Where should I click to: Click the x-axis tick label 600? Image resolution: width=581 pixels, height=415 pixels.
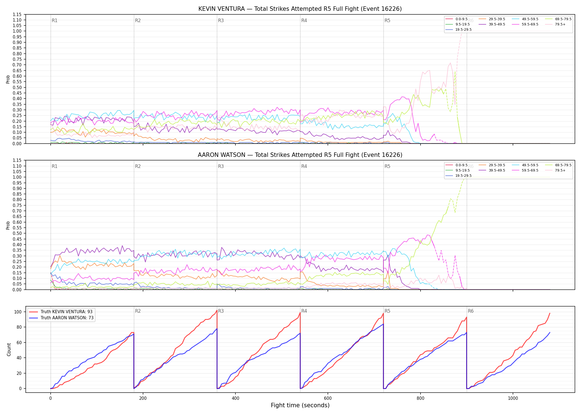(x=328, y=398)
